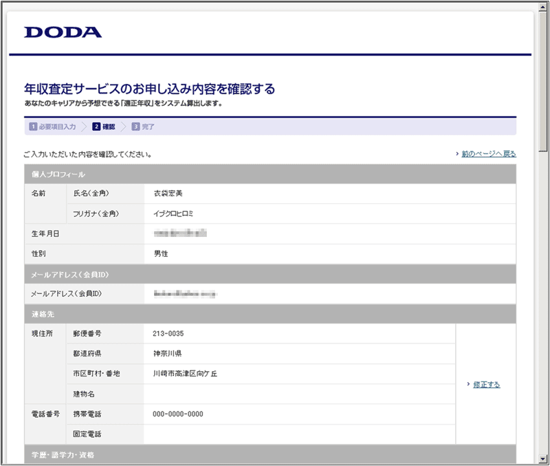Click the scrollbar down arrow

[x=543, y=459]
